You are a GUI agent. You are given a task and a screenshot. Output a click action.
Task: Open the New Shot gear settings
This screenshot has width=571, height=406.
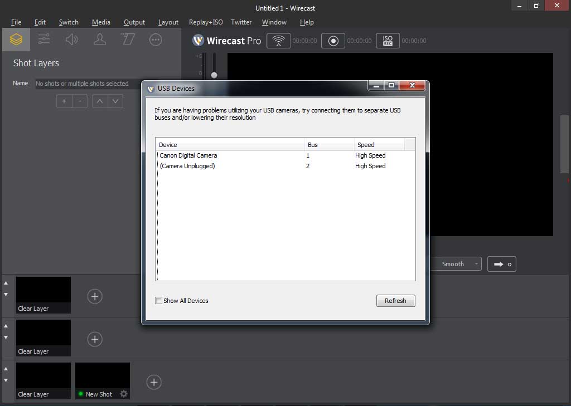pos(124,394)
